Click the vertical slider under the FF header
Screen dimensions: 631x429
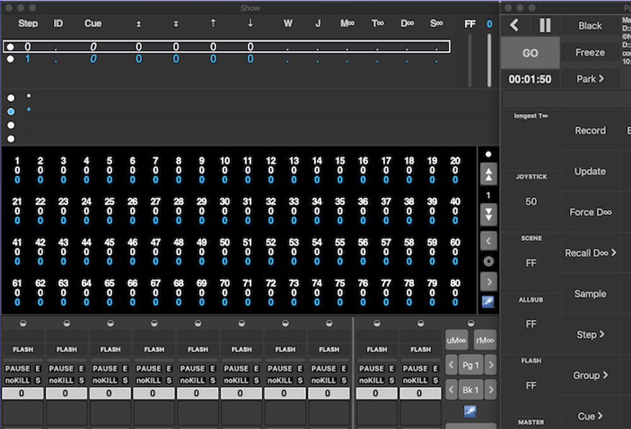469,60
